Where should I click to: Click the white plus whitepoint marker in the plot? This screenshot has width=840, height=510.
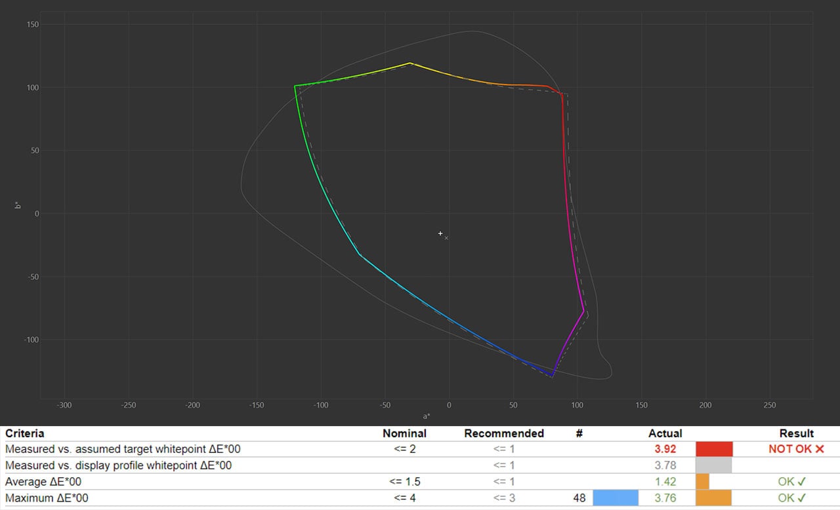(440, 233)
